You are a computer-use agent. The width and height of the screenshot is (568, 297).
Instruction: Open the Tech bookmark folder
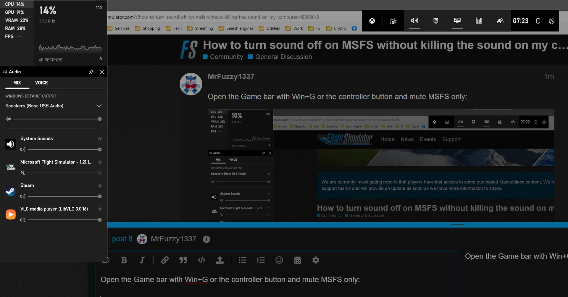[x=174, y=28]
